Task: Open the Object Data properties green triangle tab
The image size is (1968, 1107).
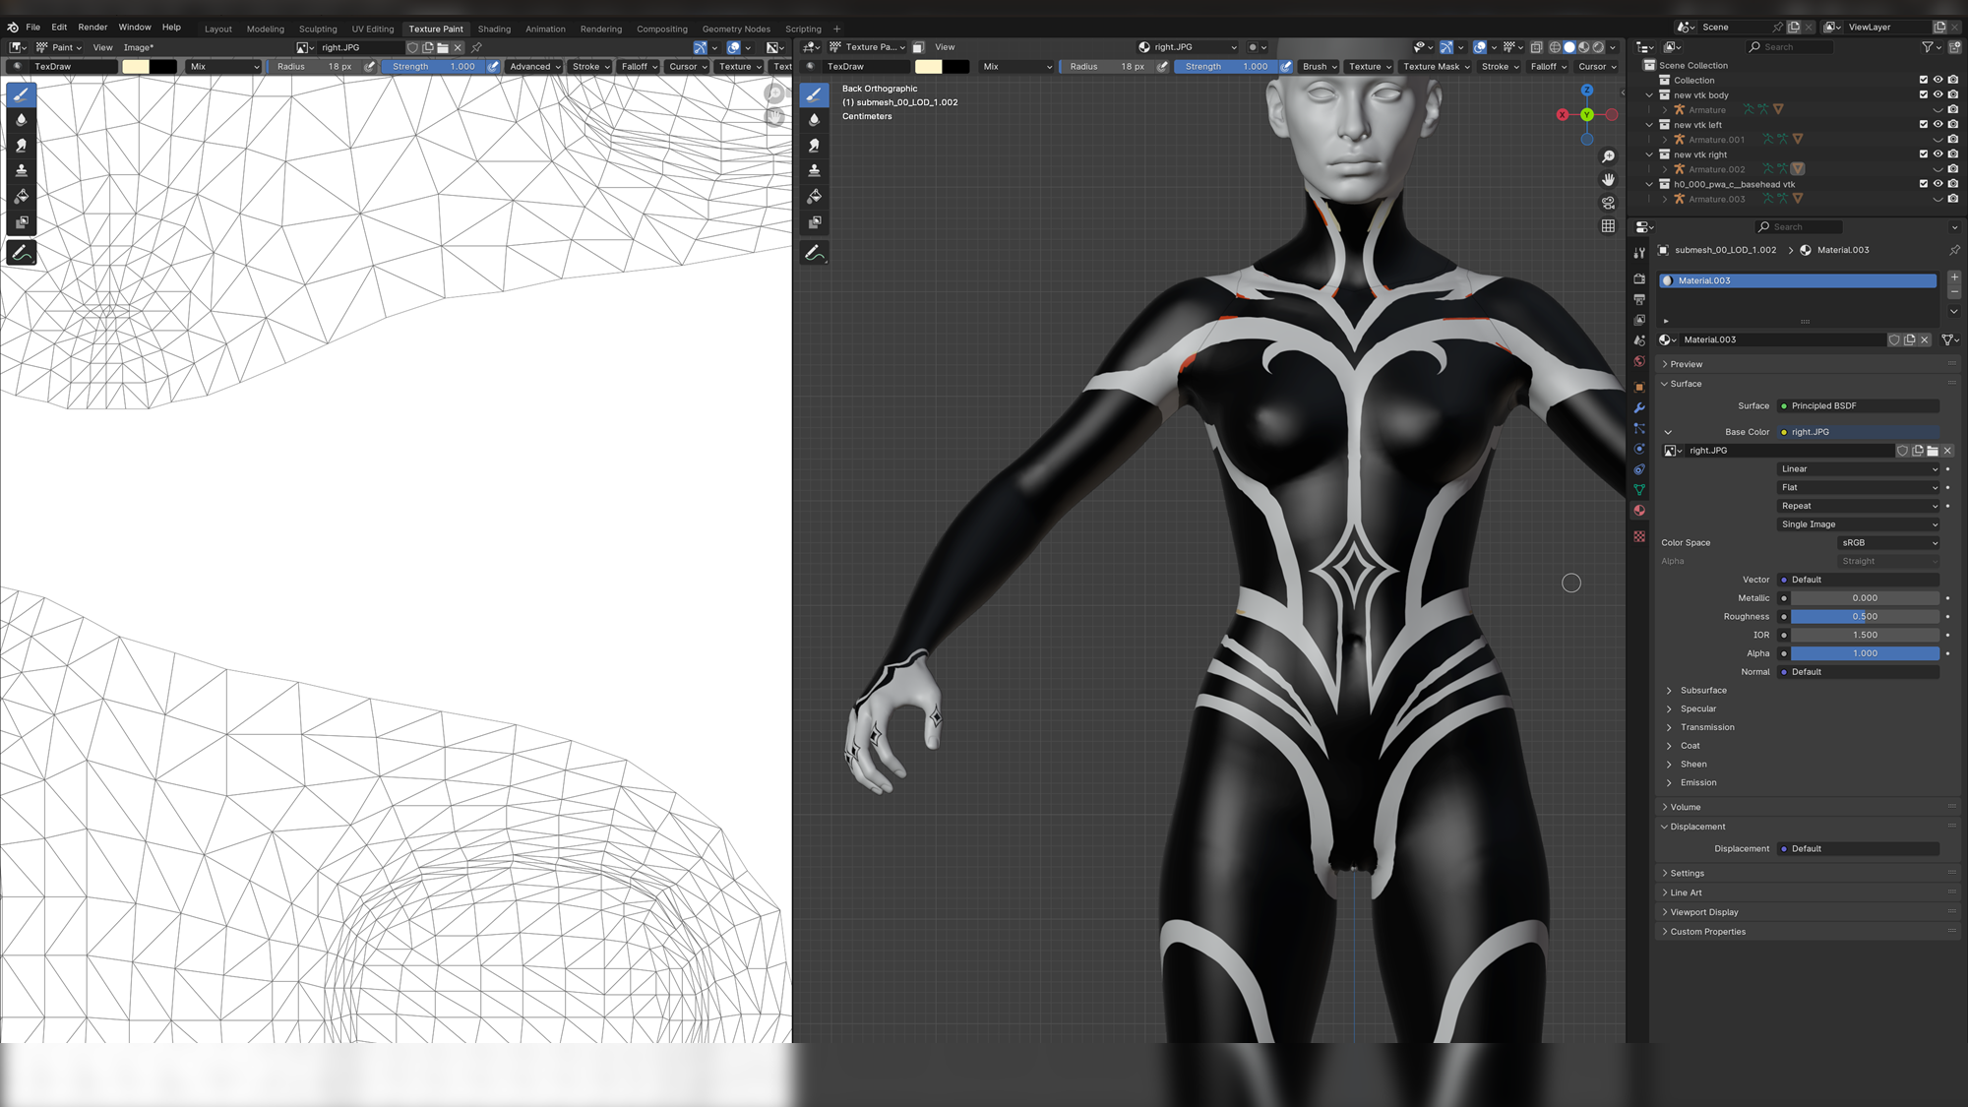Action: [1639, 490]
